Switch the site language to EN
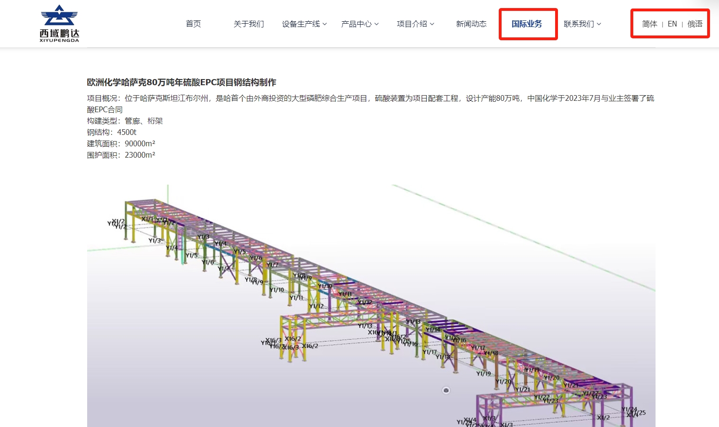This screenshot has height=427, width=719. coord(672,23)
